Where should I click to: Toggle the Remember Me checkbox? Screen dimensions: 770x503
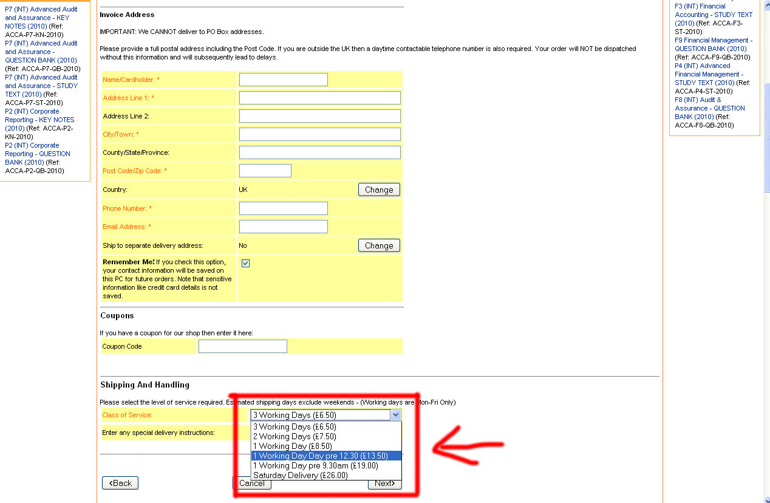[x=245, y=263]
